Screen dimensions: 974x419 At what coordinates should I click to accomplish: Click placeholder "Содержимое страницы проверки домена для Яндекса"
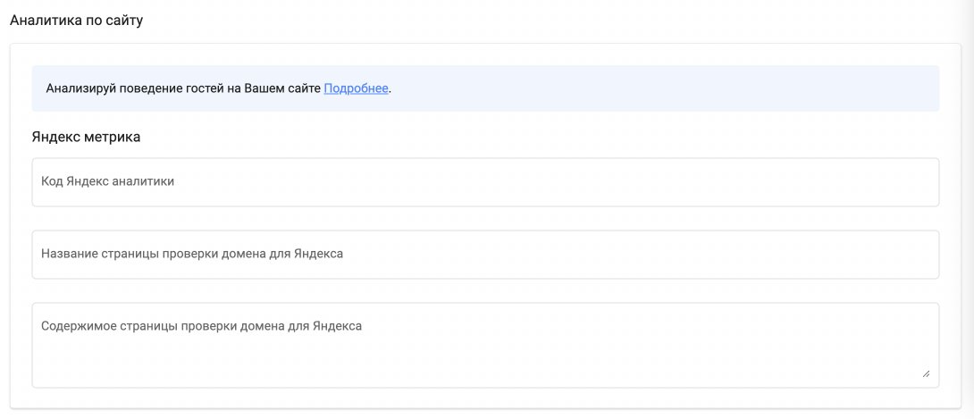click(201, 326)
